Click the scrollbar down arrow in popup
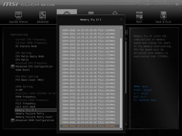 click(121, 129)
